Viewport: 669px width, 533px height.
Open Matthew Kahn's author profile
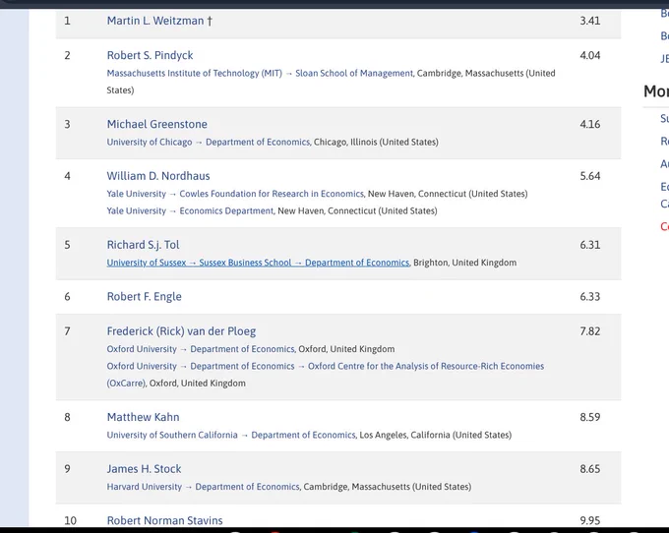pos(143,417)
